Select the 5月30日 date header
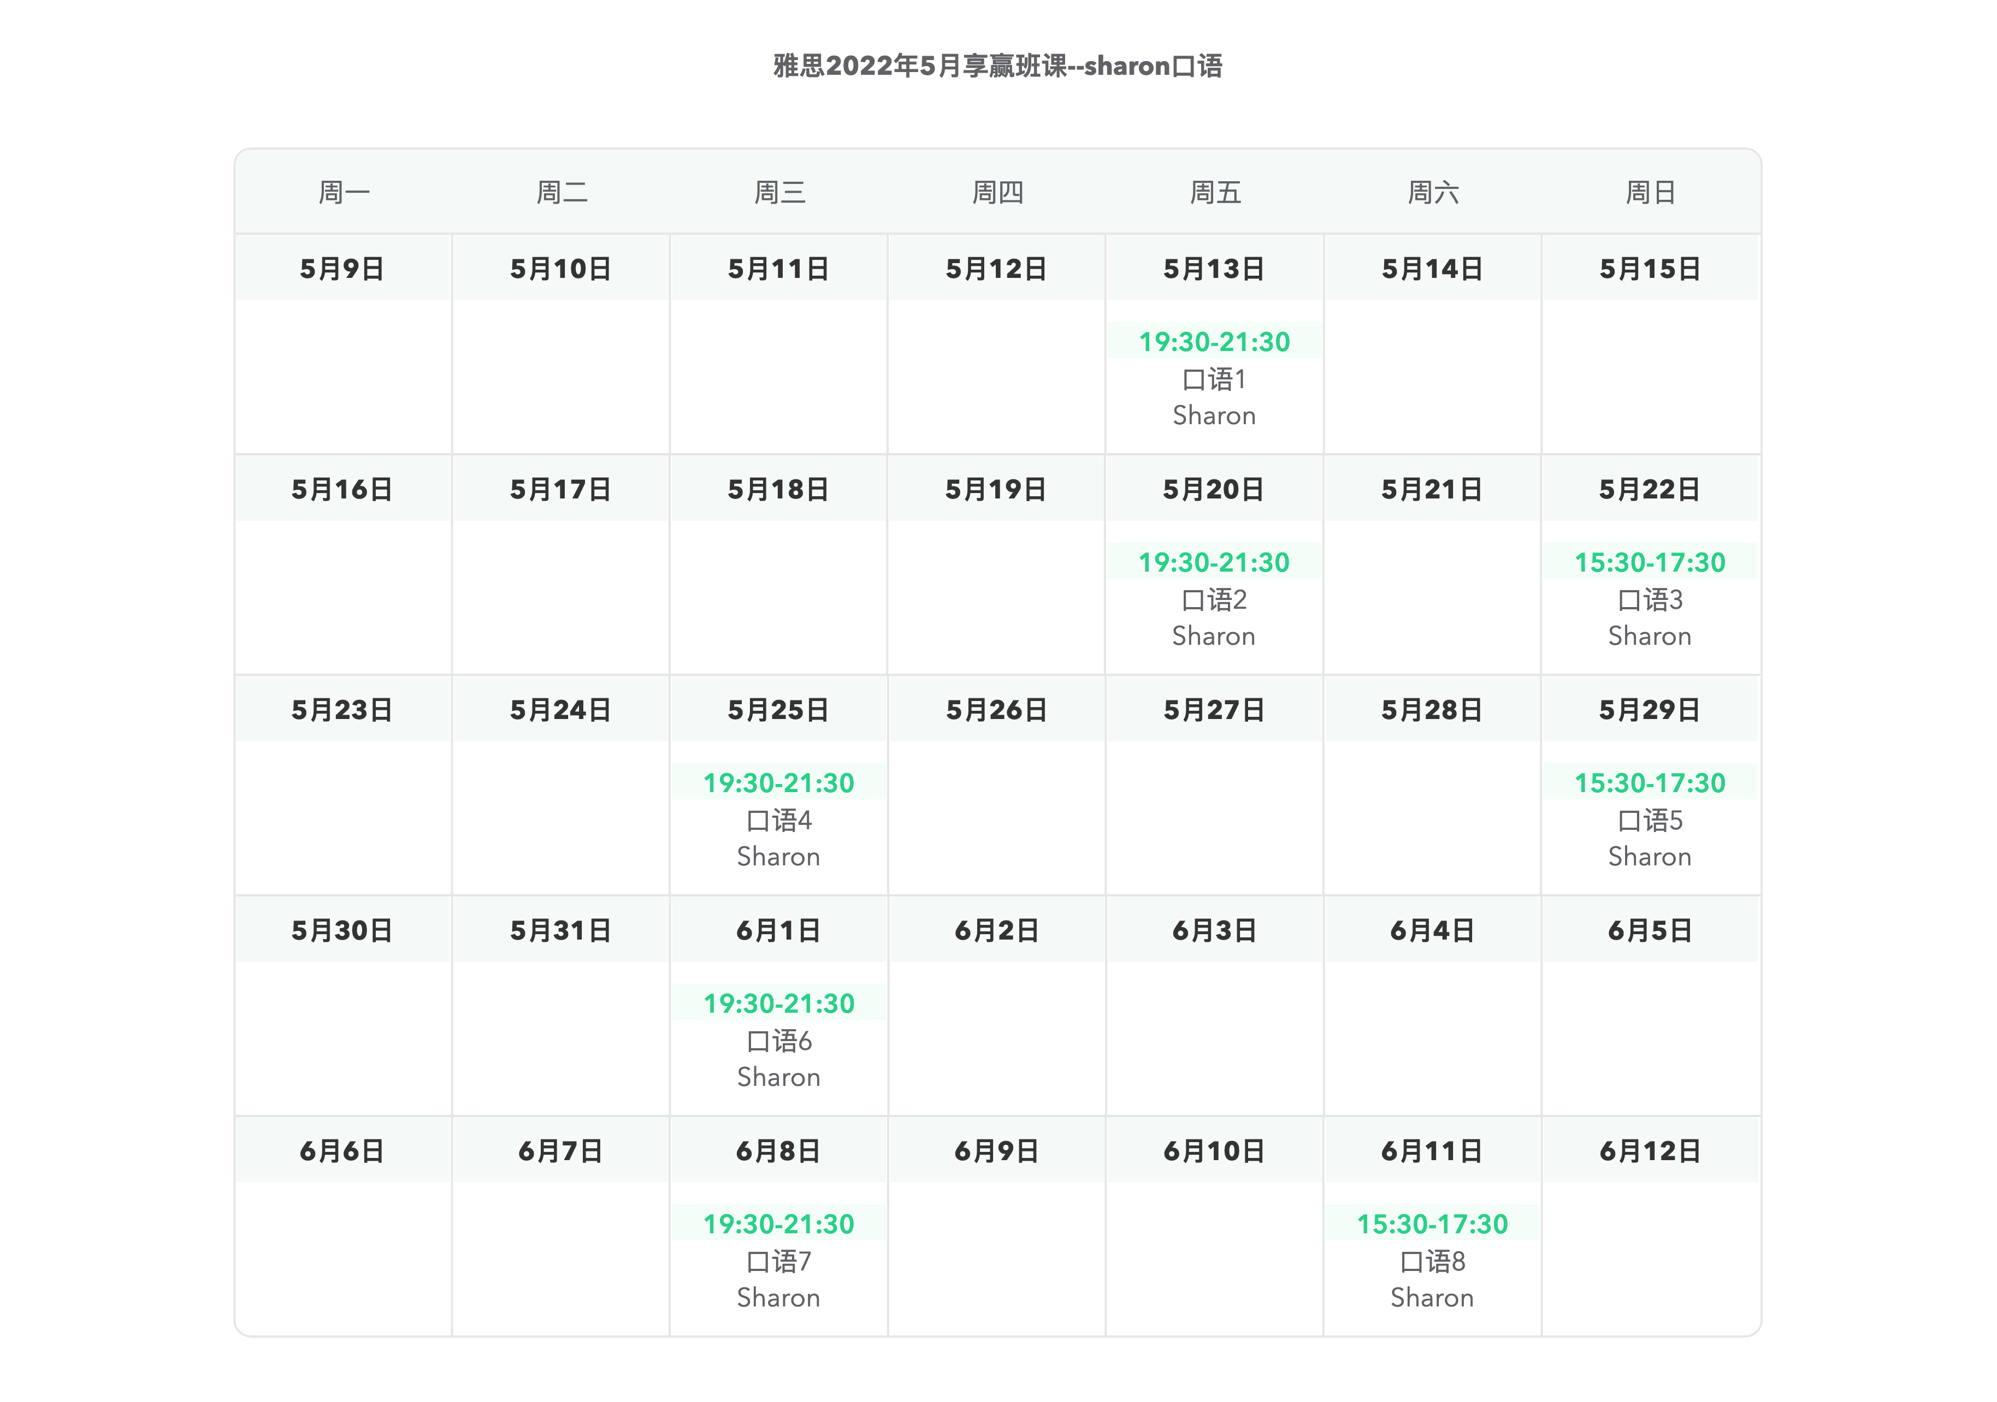 click(342, 930)
